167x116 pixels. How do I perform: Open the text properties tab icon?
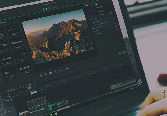click(91, 5)
